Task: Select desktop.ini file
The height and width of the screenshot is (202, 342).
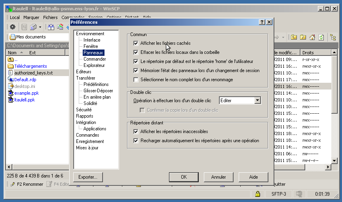Action: 25,86
